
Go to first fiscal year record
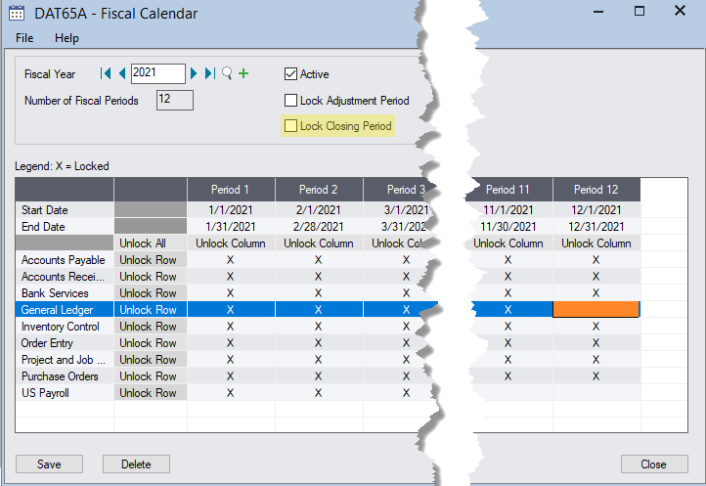click(x=106, y=73)
